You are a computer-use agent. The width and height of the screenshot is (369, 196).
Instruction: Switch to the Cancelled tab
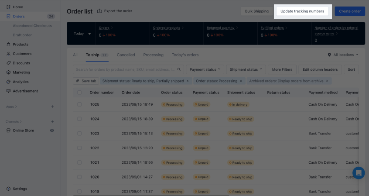click(x=126, y=55)
